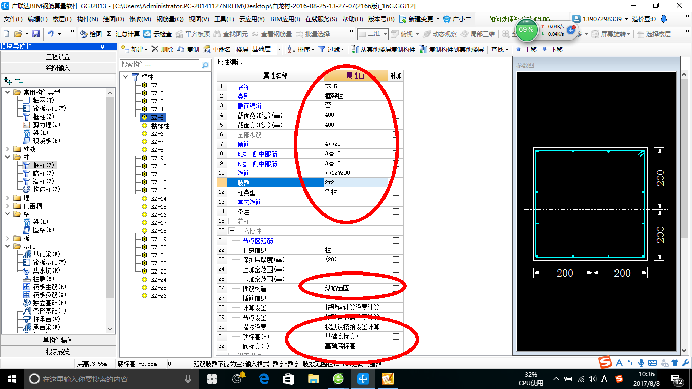The image size is (692, 389).
Task: Select 剪力墙(Q) in navigation tree
Action: click(x=42, y=125)
